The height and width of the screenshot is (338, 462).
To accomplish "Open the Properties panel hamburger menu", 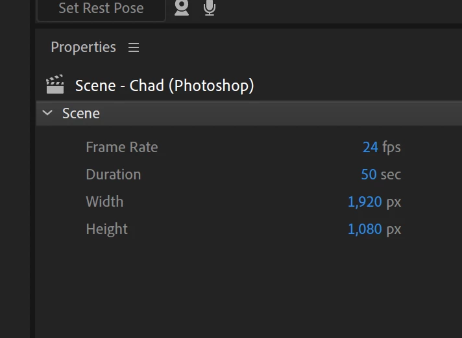I will pyautogui.click(x=134, y=47).
